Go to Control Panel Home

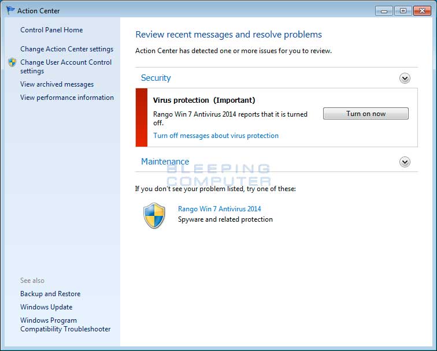pos(51,30)
